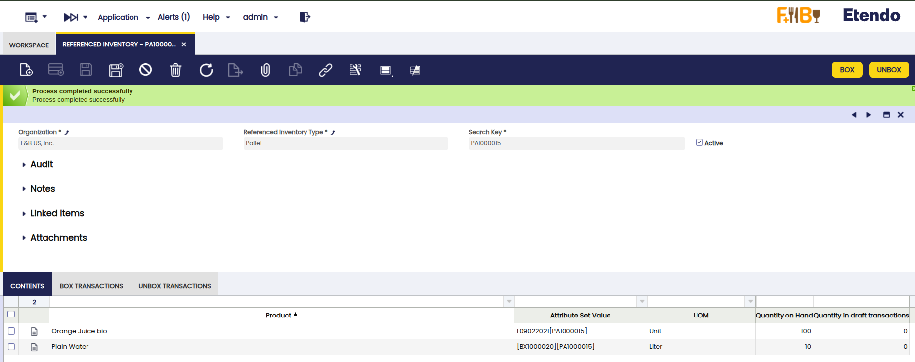Open the Product column filter dropdown
This screenshot has width=915, height=362.
509,301
